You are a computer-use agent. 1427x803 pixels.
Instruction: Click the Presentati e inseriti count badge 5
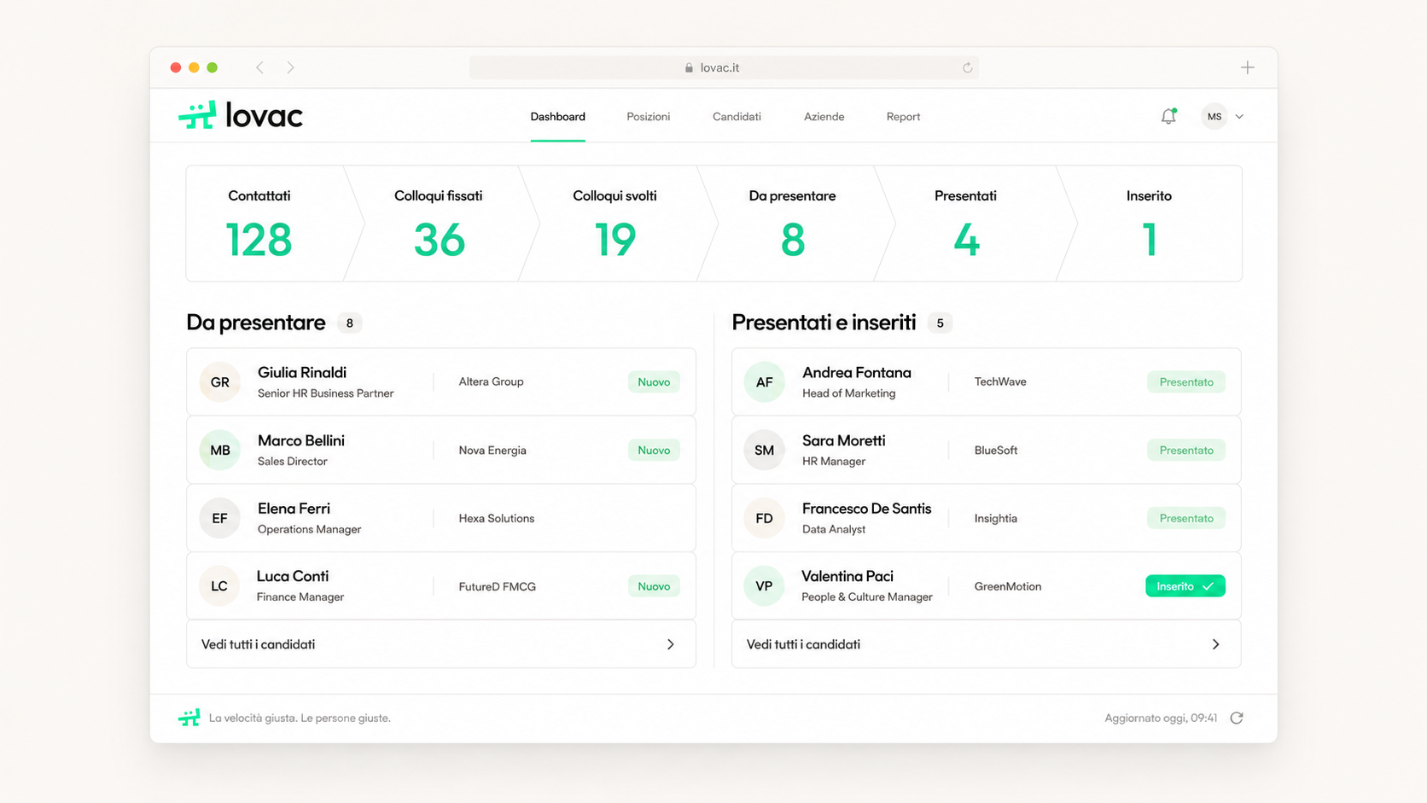pyautogui.click(x=940, y=323)
